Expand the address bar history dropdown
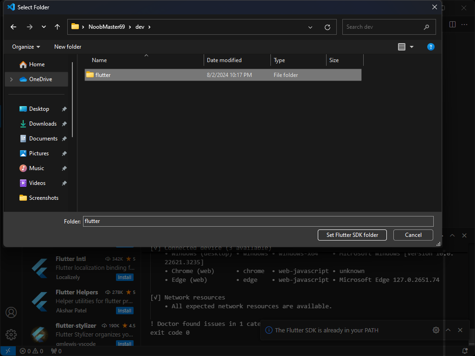The image size is (475, 356). (x=310, y=27)
